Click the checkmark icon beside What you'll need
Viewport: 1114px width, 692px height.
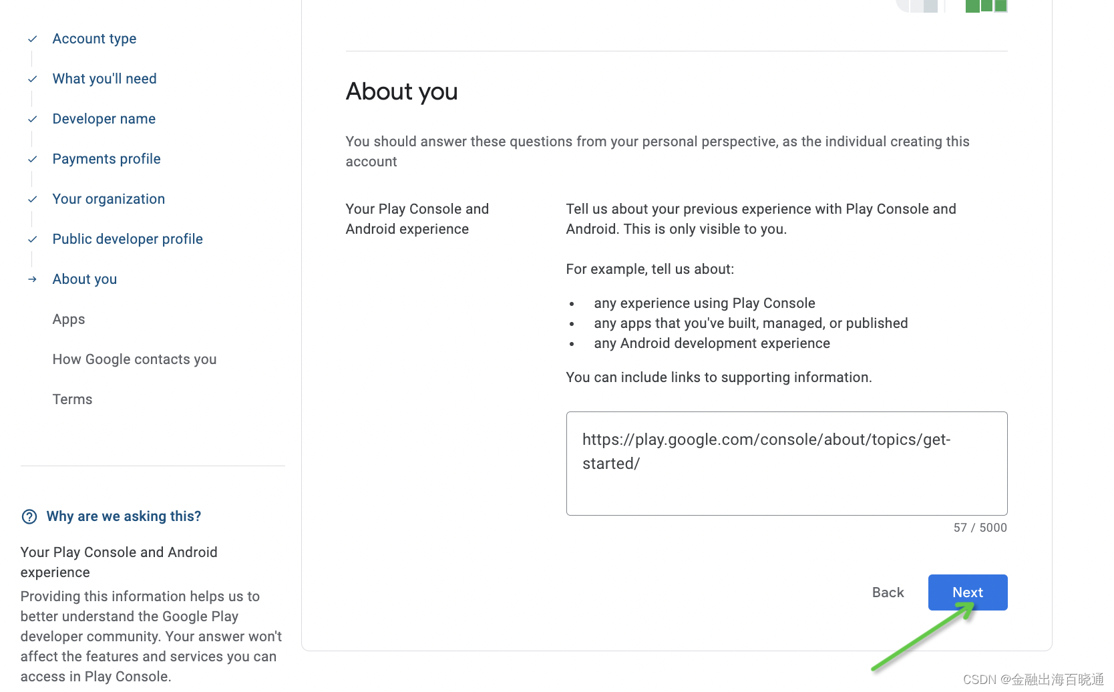(32, 79)
